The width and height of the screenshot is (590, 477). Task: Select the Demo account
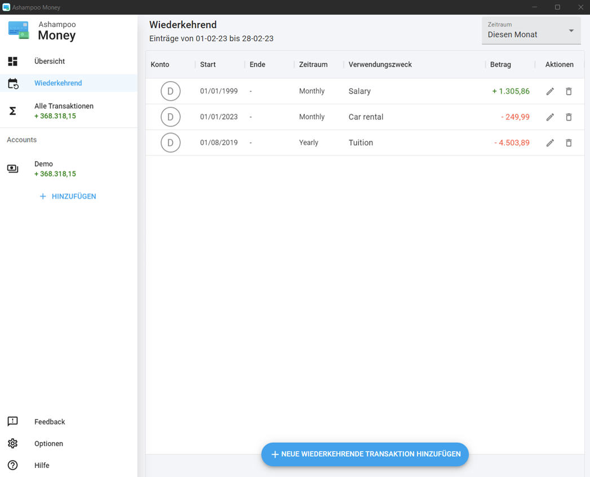tap(69, 169)
